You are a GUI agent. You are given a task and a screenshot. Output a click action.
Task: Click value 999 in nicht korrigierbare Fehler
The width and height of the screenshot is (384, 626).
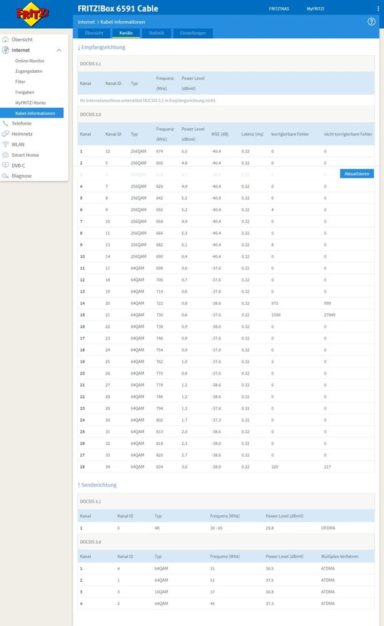tap(328, 304)
